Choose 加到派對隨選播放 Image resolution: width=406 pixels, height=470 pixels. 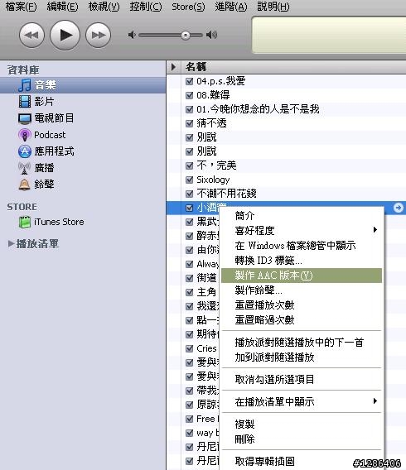click(302, 357)
